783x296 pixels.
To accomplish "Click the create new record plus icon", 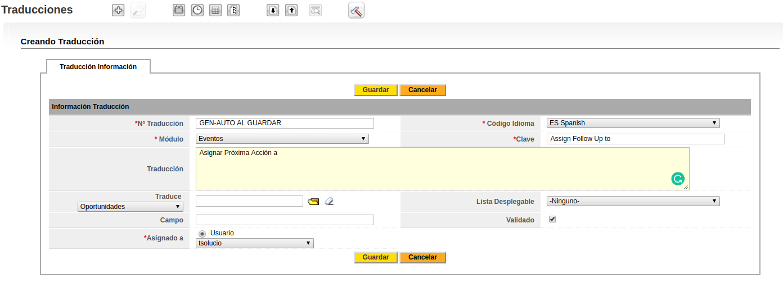I will coord(118,10).
